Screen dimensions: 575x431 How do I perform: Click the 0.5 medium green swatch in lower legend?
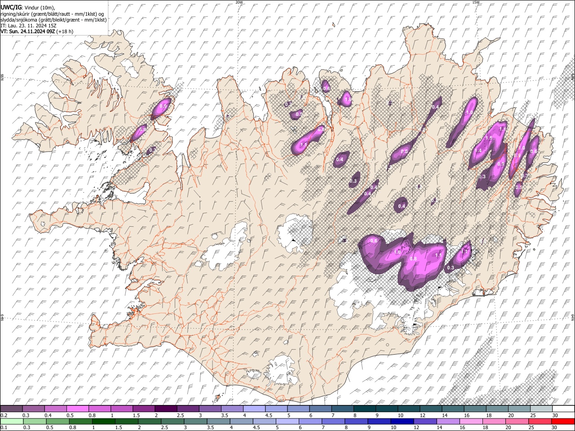coord(57,421)
